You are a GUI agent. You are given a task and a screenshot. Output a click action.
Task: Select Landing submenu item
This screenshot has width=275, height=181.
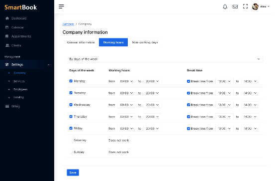18,97
